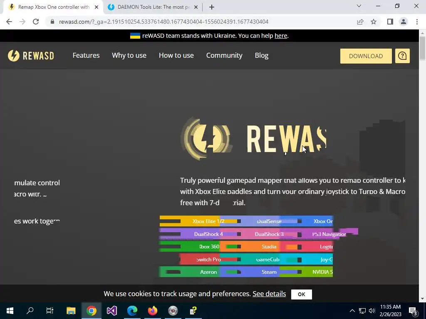Toggle the browser side panel
426x319 pixels.
[390, 22]
